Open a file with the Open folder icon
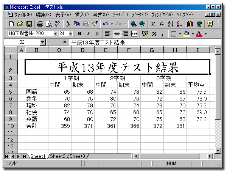The image size is (227, 173). 20,24
